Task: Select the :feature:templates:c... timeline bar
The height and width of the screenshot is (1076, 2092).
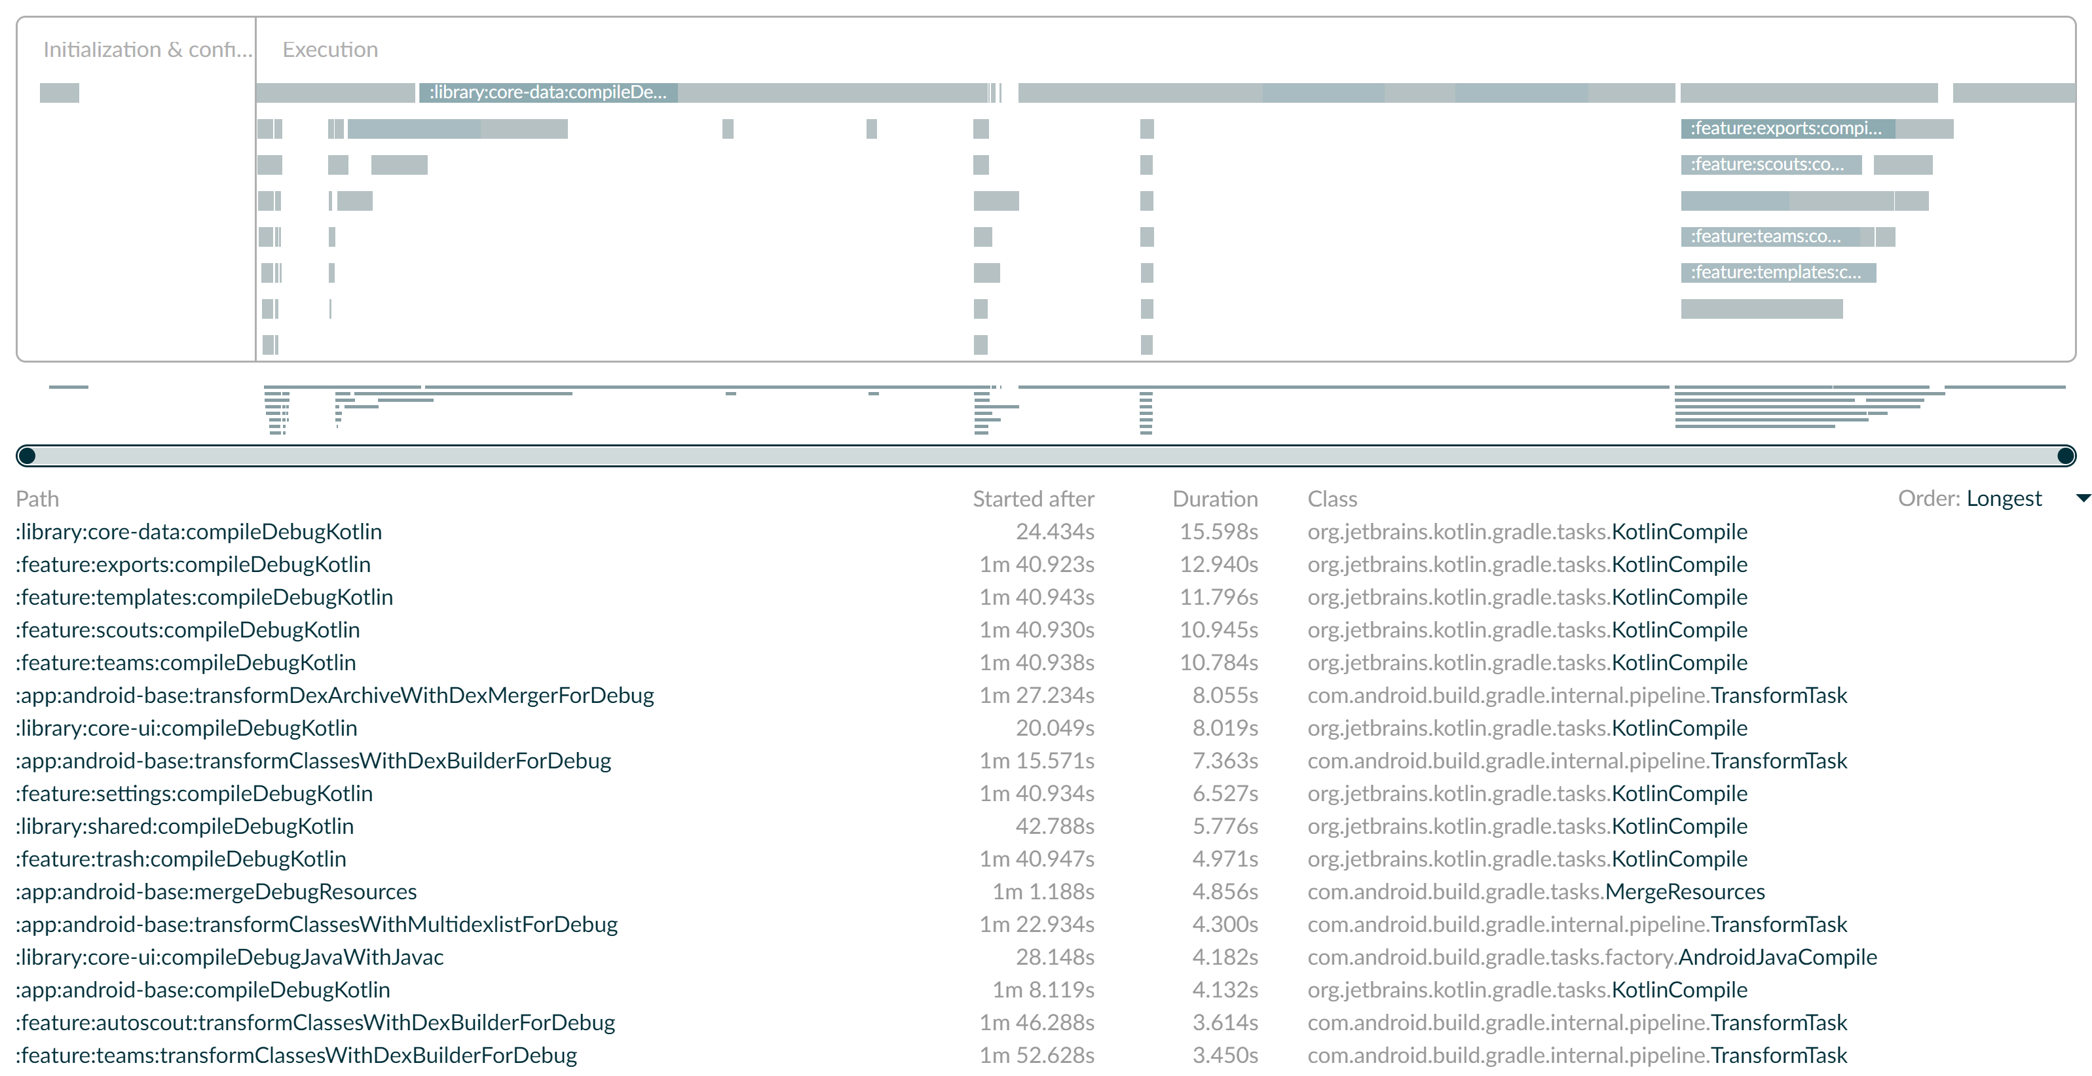Action: point(1778,273)
